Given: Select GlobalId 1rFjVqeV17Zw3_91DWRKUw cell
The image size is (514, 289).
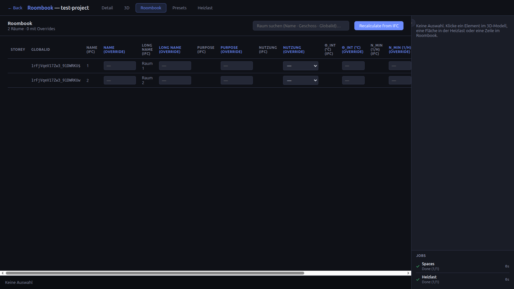Looking at the screenshot, I should (x=56, y=80).
